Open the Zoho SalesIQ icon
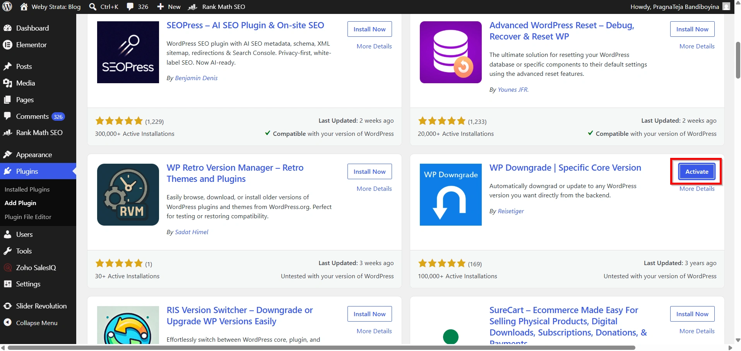The height and width of the screenshot is (351, 741). pos(7,267)
